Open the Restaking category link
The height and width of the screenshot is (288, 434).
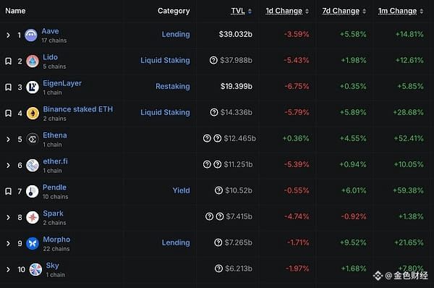(173, 86)
